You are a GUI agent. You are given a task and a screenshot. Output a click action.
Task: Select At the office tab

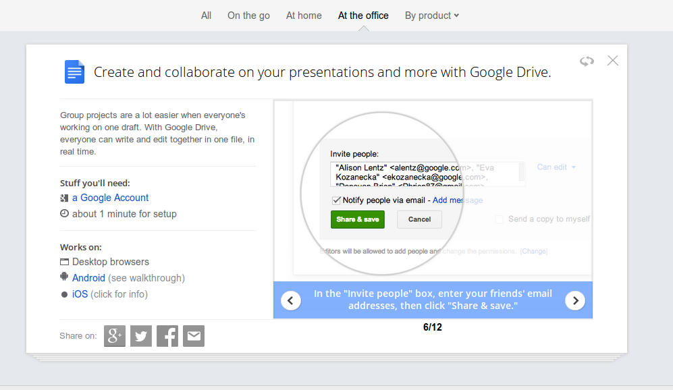(363, 16)
